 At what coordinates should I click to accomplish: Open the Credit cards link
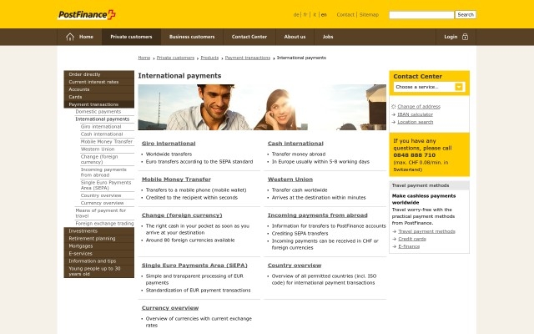click(412, 239)
